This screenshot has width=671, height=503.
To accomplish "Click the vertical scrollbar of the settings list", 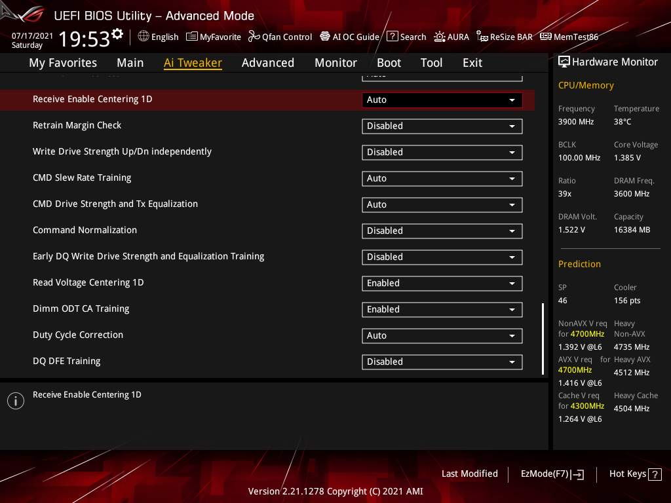I will (x=543, y=339).
